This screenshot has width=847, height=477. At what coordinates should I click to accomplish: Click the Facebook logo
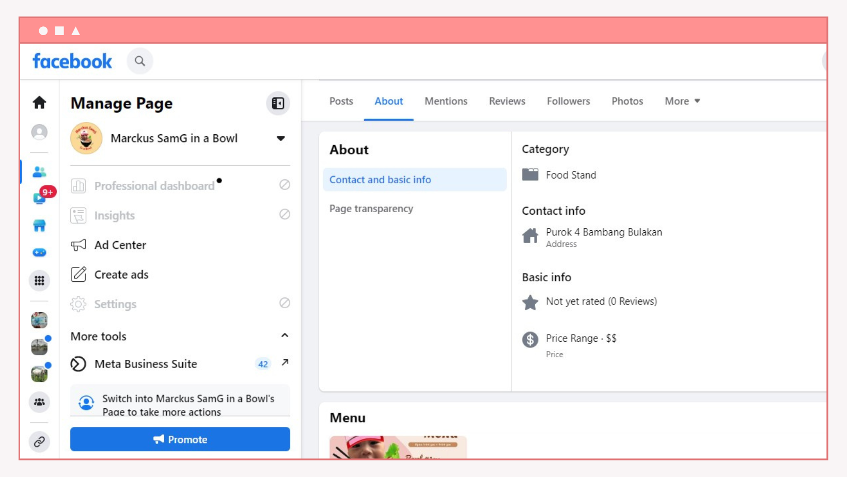72,61
